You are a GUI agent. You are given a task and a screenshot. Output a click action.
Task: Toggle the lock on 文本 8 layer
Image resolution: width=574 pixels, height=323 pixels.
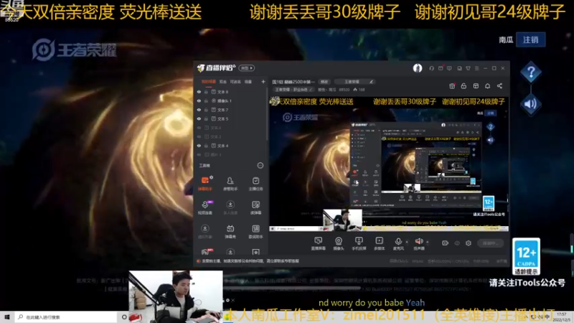coord(206,92)
